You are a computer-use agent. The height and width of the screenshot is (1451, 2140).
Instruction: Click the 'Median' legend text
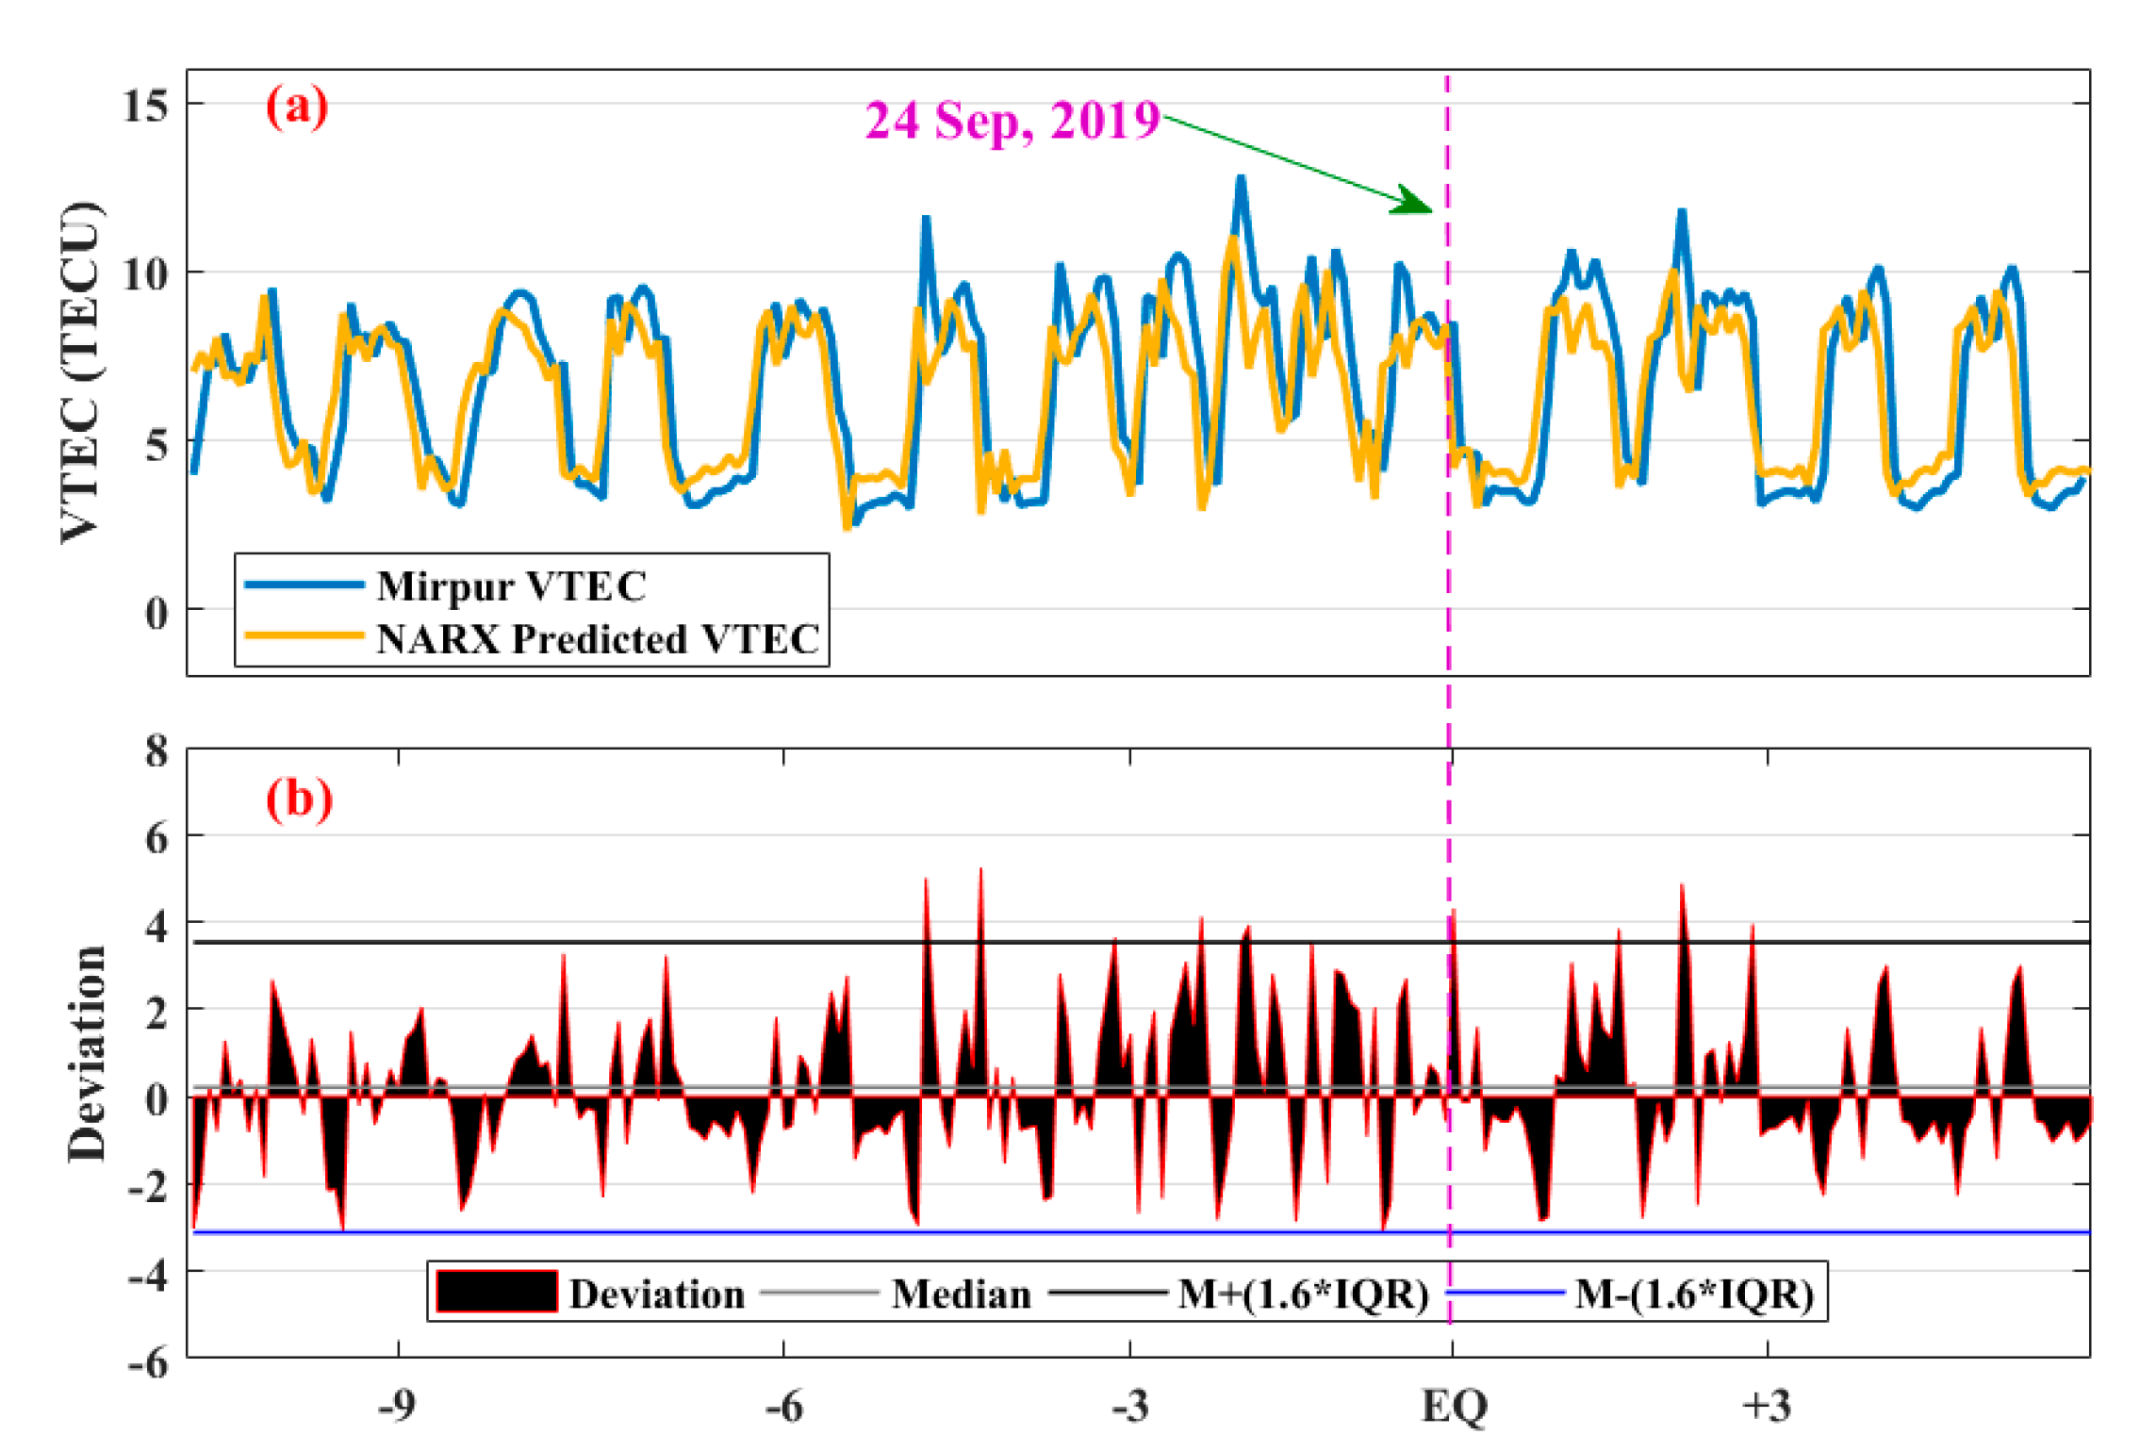(x=961, y=1294)
